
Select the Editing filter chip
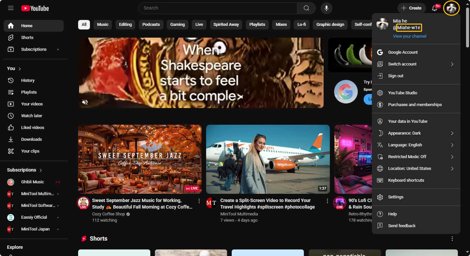tap(125, 25)
